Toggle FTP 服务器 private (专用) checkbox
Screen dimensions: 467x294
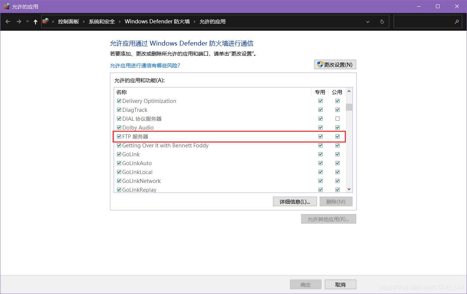click(x=320, y=136)
